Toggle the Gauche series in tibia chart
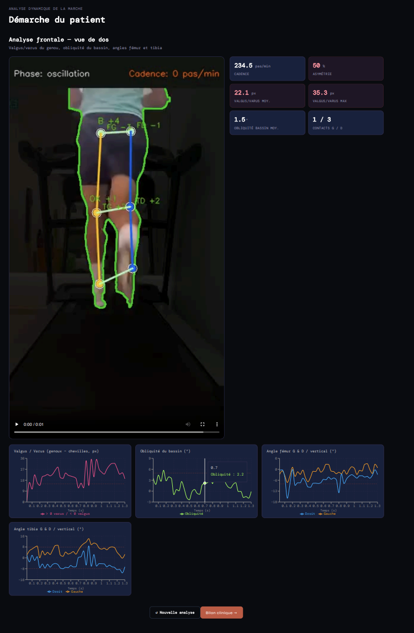This screenshot has width=414, height=633. point(75,592)
